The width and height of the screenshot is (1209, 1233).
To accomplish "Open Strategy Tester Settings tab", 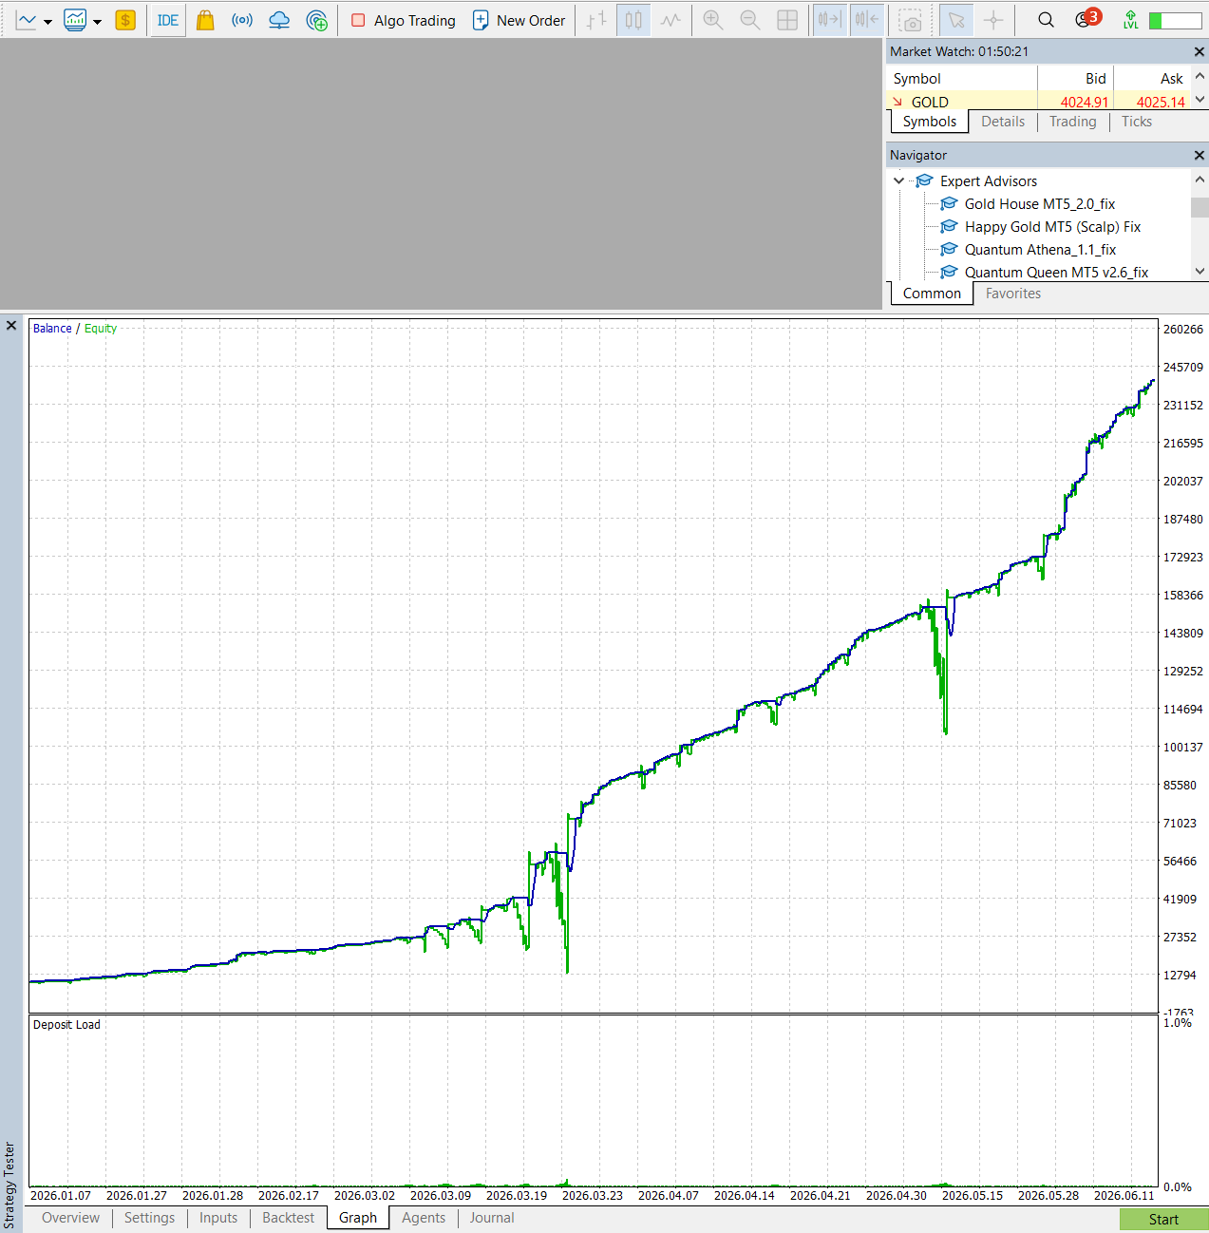I will click(149, 1218).
